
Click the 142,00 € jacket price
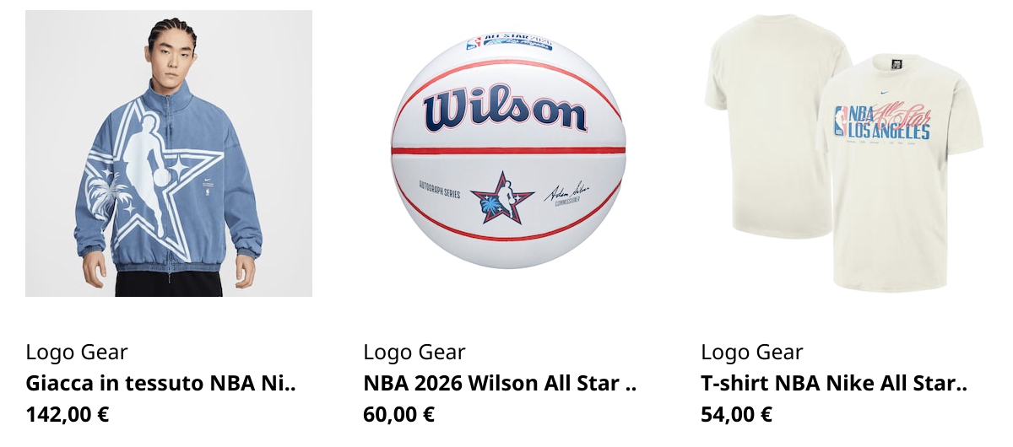68,414
